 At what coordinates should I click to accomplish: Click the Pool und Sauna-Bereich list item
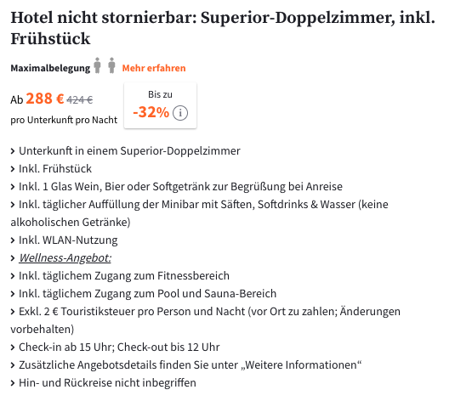coord(144,294)
